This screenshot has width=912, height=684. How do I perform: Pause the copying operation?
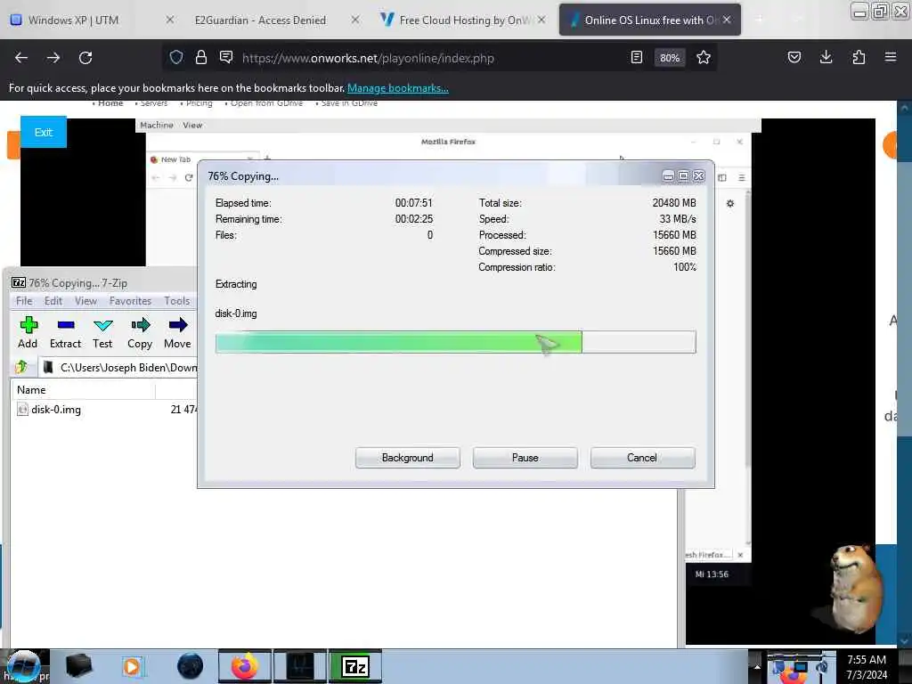525,458
